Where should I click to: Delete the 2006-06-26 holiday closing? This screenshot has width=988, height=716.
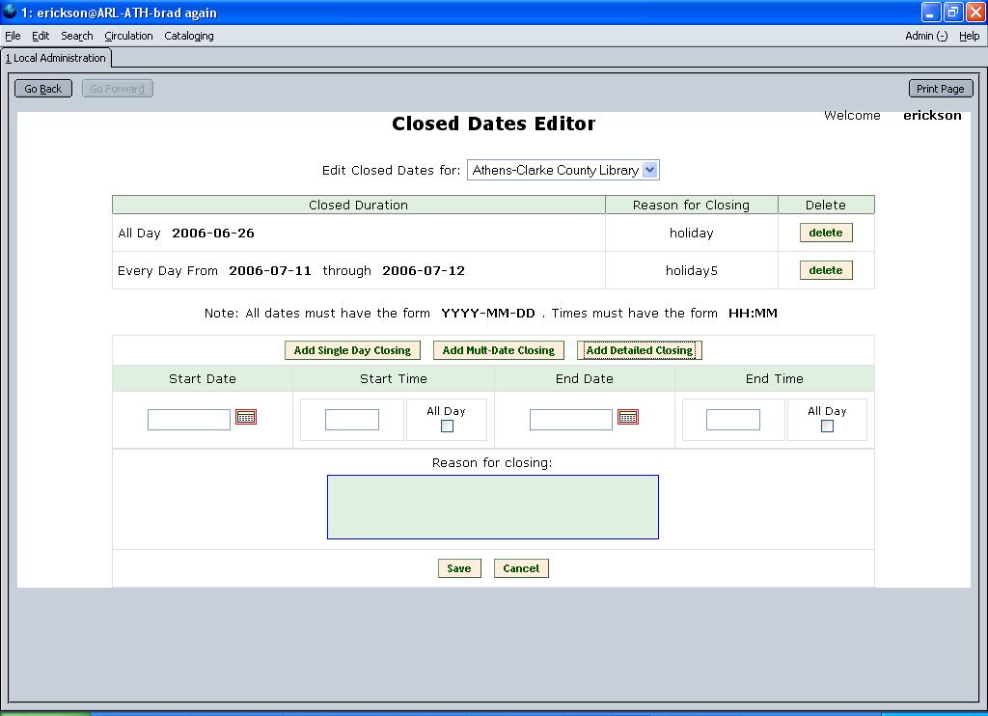tap(825, 233)
